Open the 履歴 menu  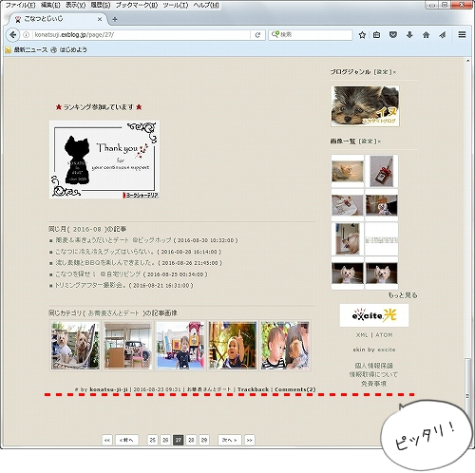point(101,5)
